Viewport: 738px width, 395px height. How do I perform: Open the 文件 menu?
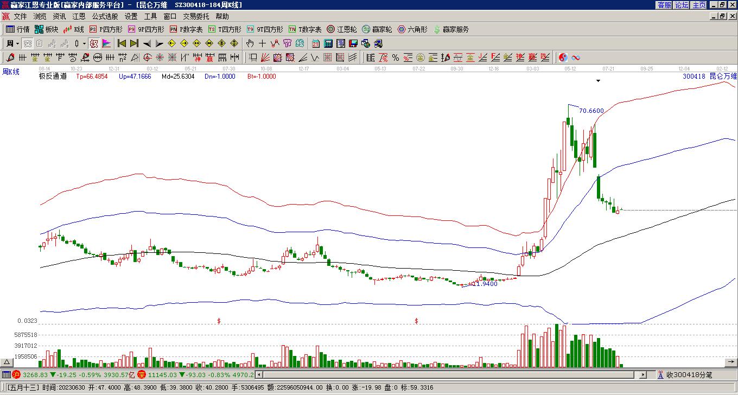click(x=20, y=16)
